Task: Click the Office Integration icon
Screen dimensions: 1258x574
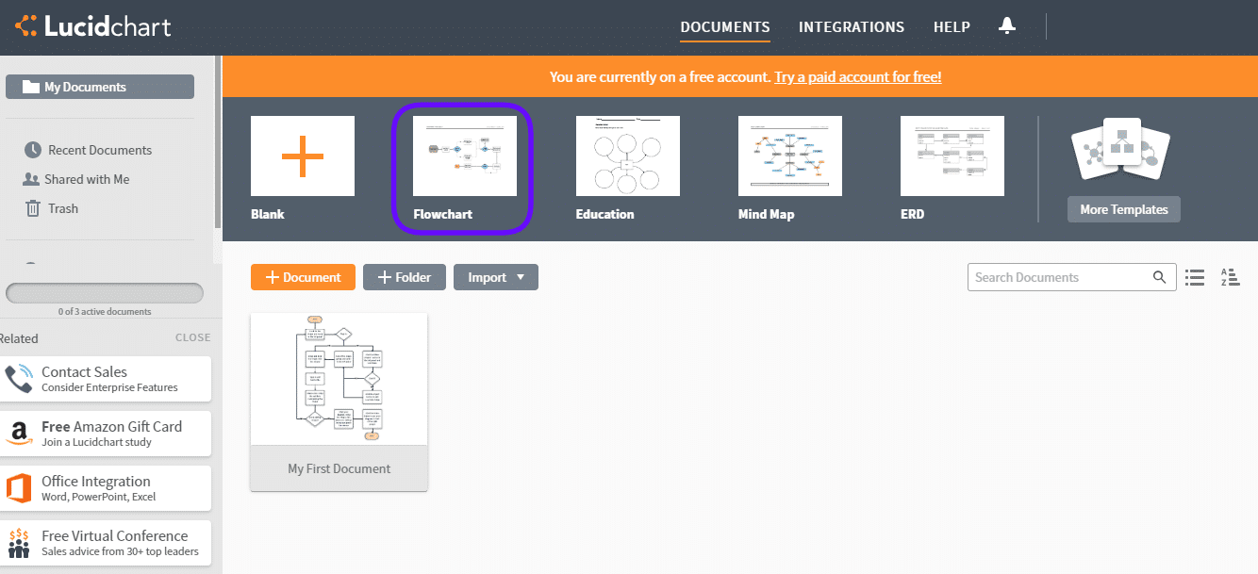Action: tap(22, 487)
